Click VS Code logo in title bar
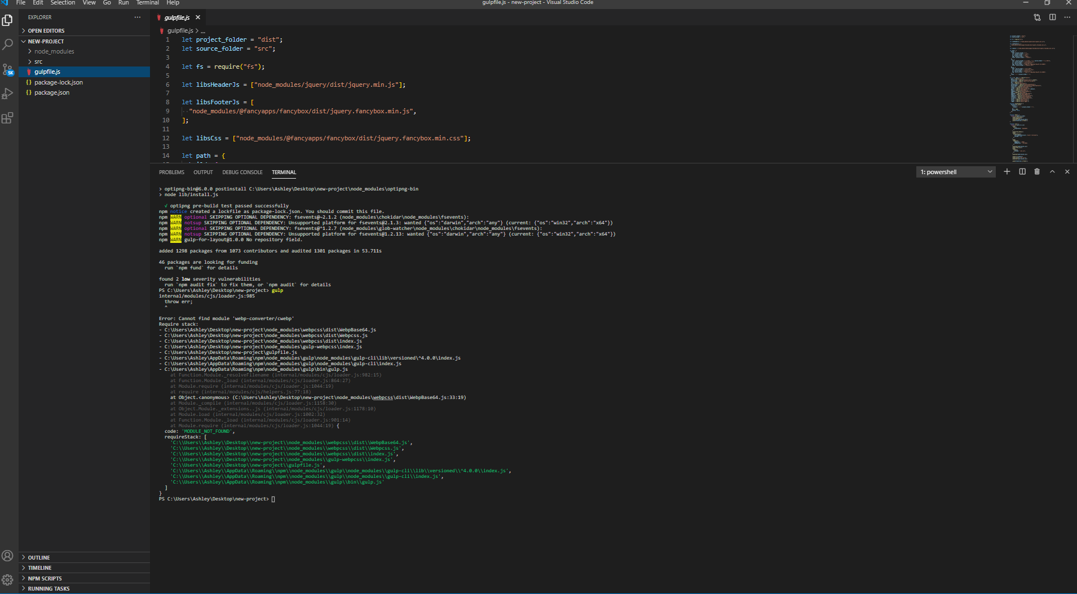1077x594 pixels. 5,3
